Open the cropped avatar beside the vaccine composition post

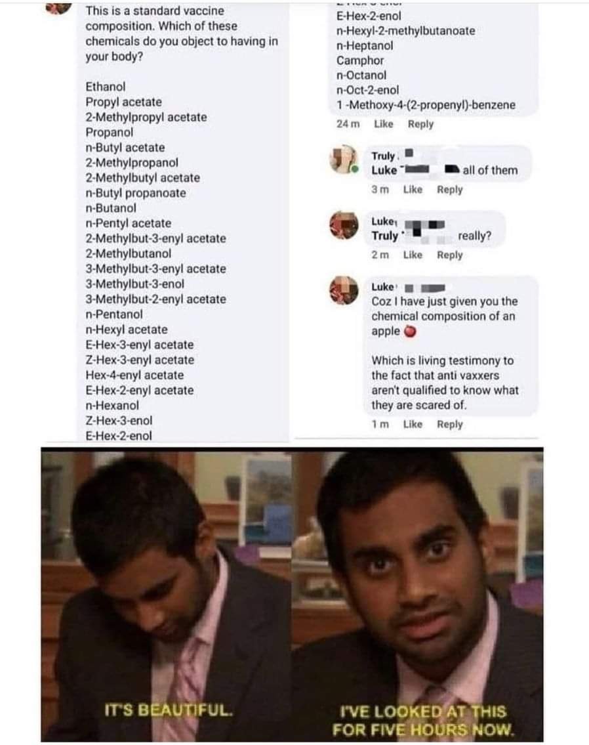58,8
